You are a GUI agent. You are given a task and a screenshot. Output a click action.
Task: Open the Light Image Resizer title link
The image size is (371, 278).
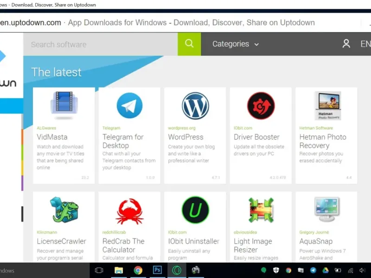tap(253, 246)
